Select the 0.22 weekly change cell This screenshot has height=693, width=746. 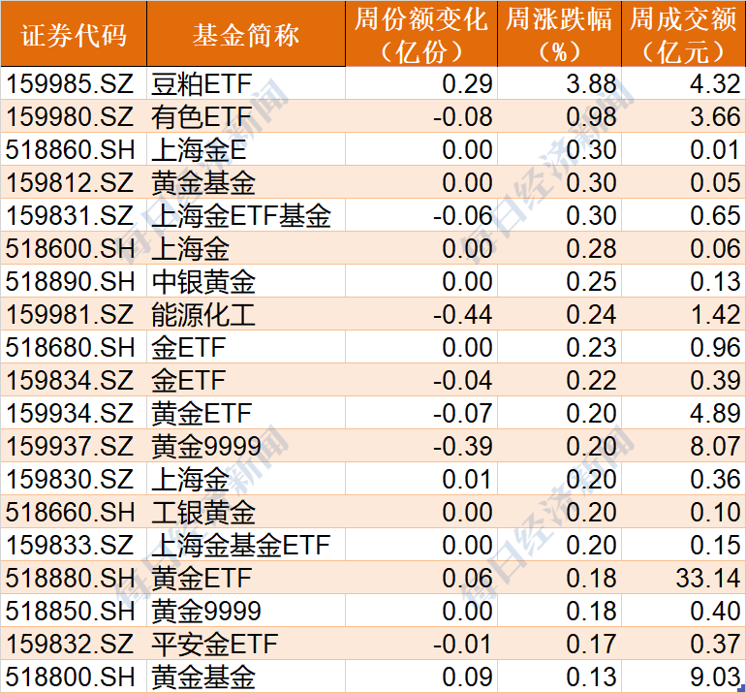[560, 380]
